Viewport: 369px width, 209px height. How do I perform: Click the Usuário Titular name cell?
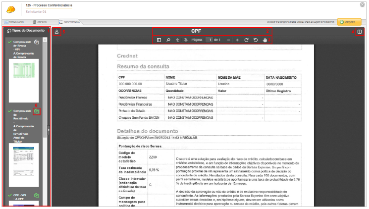(176, 84)
